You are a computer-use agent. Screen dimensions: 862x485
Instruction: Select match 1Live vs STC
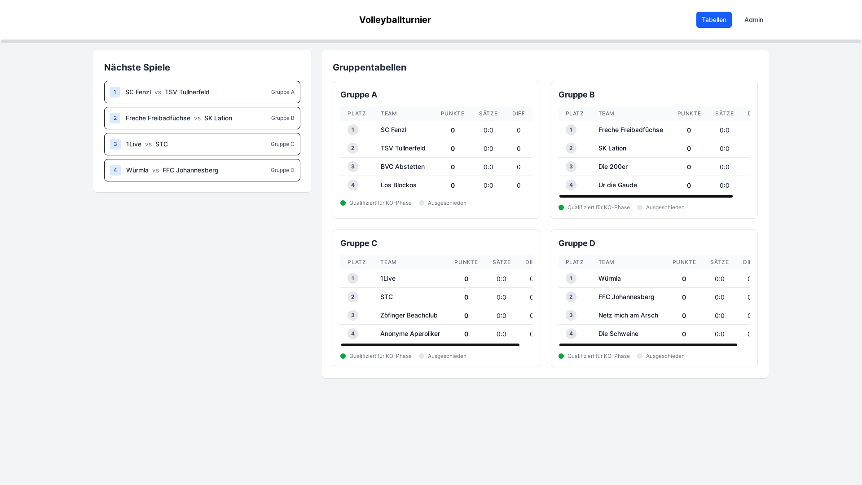[x=202, y=144]
